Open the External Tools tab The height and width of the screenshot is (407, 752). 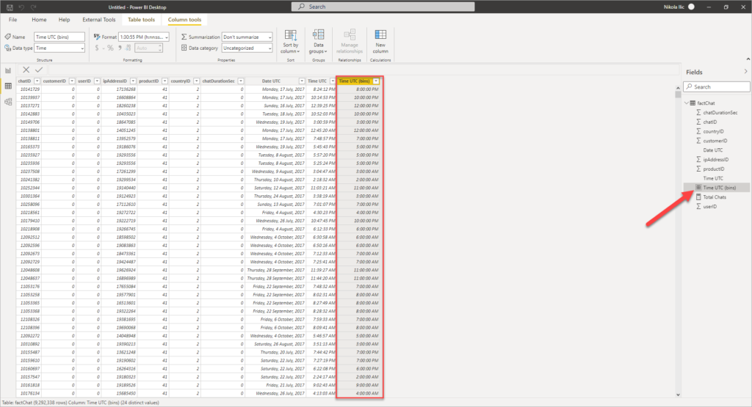[x=99, y=20]
